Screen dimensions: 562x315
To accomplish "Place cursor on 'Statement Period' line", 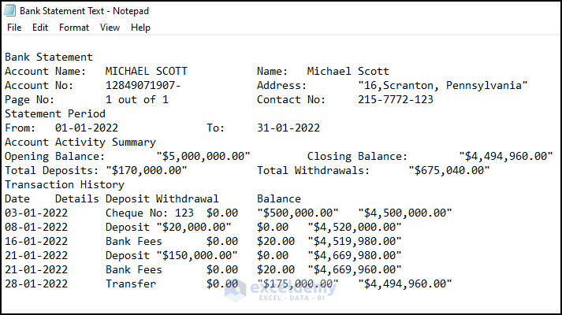I will (x=55, y=114).
